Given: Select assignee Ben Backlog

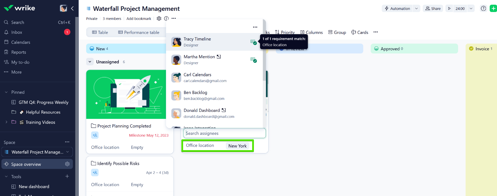Looking at the screenshot, I should point(214,95).
